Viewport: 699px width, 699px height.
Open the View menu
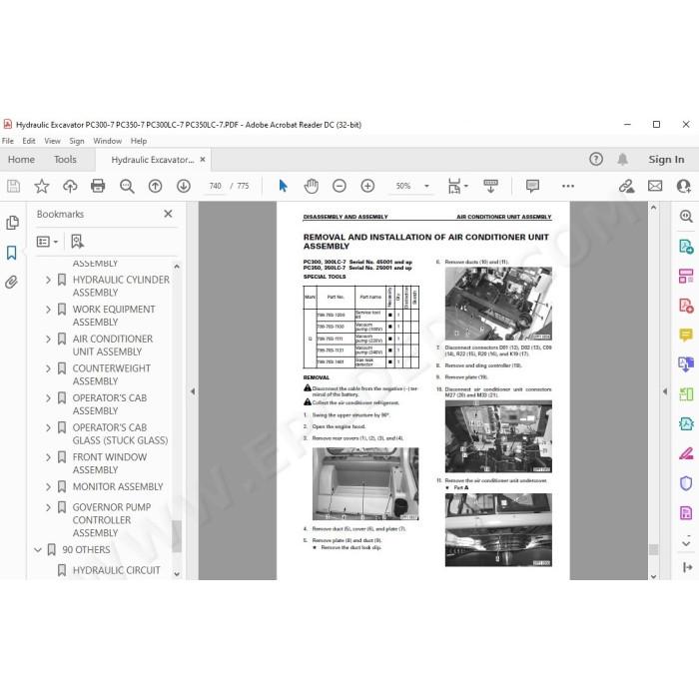click(52, 141)
